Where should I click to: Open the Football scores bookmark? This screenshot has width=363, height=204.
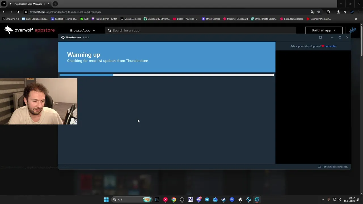64,19
